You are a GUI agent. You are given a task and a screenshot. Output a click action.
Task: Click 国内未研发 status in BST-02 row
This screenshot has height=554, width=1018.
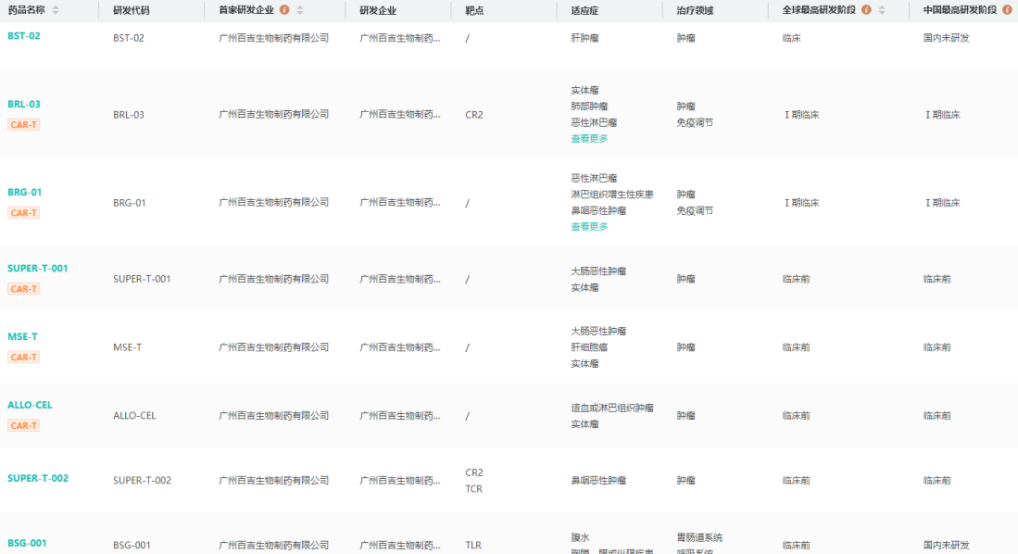tap(946, 38)
